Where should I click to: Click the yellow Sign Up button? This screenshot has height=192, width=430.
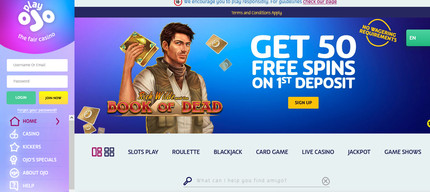click(x=303, y=103)
